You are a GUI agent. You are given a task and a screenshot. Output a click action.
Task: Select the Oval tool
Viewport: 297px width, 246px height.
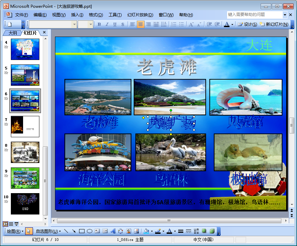[89, 231]
